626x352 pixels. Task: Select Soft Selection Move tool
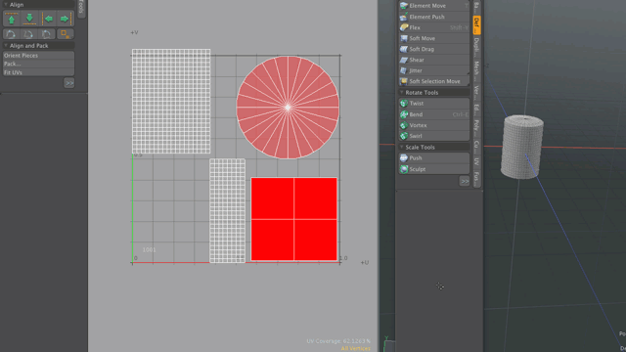pyautogui.click(x=433, y=81)
